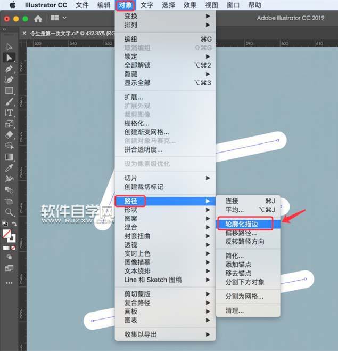
Task: Choose 添加锚点
Action: coord(248,265)
